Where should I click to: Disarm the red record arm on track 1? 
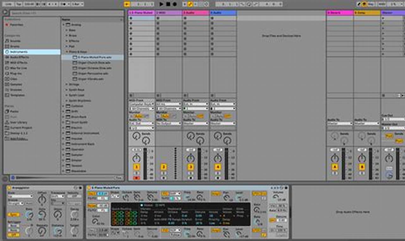[136, 178]
